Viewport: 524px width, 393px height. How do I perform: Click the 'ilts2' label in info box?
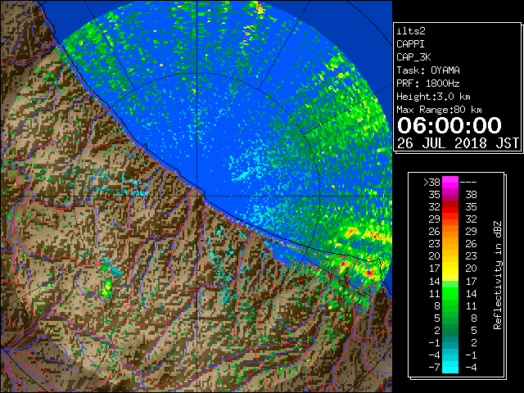click(x=411, y=31)
